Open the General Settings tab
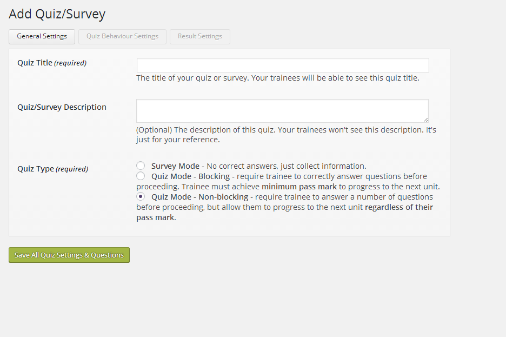This screenshot has height=337, width=506. (42, 36)
